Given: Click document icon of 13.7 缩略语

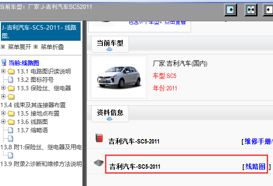Looking at the screenshot, I should coord(11,130).
